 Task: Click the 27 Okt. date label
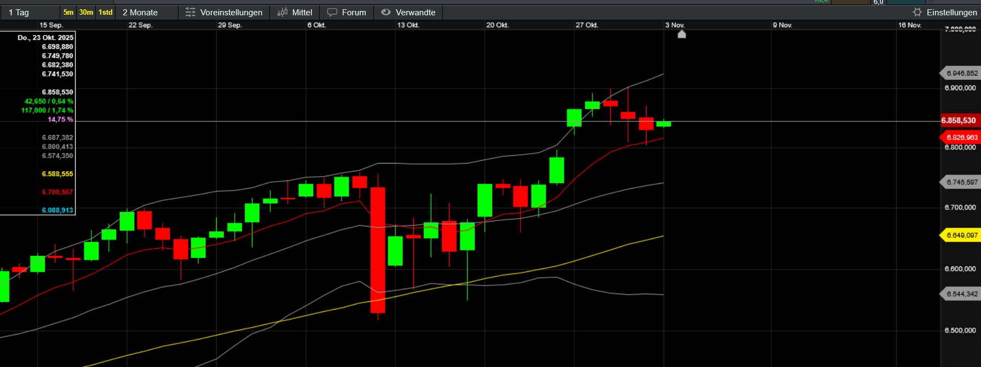tap(587, 25)
